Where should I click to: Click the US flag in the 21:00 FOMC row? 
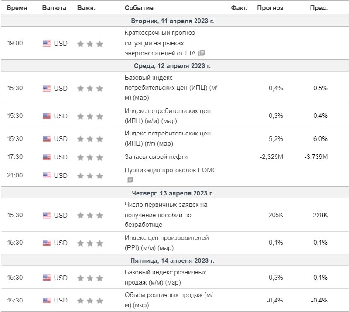(47, 175)
